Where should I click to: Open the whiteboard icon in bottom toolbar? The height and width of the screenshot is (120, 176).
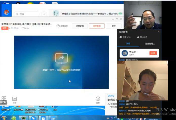tap(14, 98)
